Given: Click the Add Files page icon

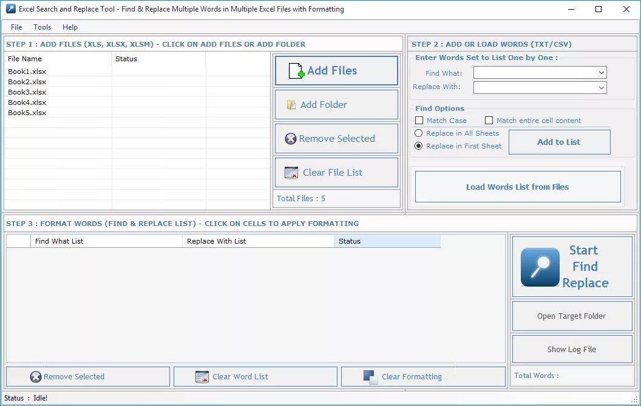Looking at the screenshot, I should tap(296, 70).
